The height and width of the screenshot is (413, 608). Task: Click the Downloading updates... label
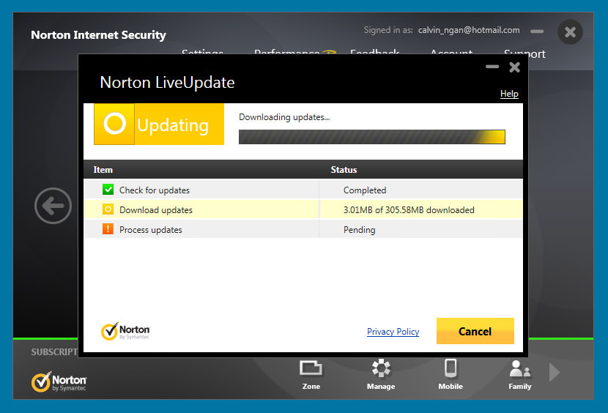click(x=284, y=117)
